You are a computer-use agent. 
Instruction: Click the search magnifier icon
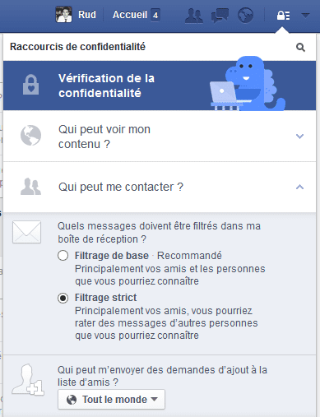(300, 47)
